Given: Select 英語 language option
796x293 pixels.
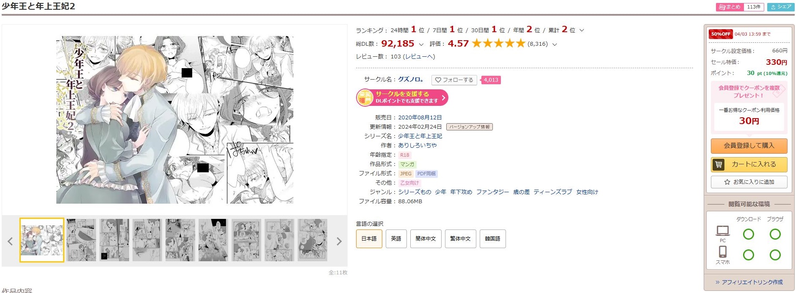Looking at the screenshot, I should pyautogui.click(x=396, y=239).
